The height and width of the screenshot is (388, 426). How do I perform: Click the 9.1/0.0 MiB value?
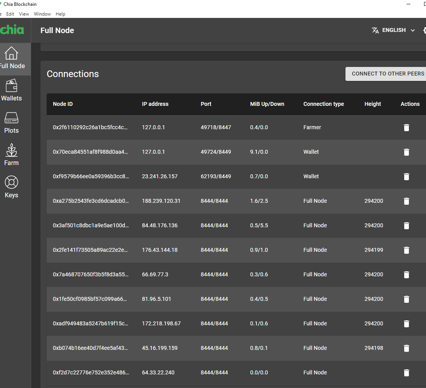coord(259,152)
